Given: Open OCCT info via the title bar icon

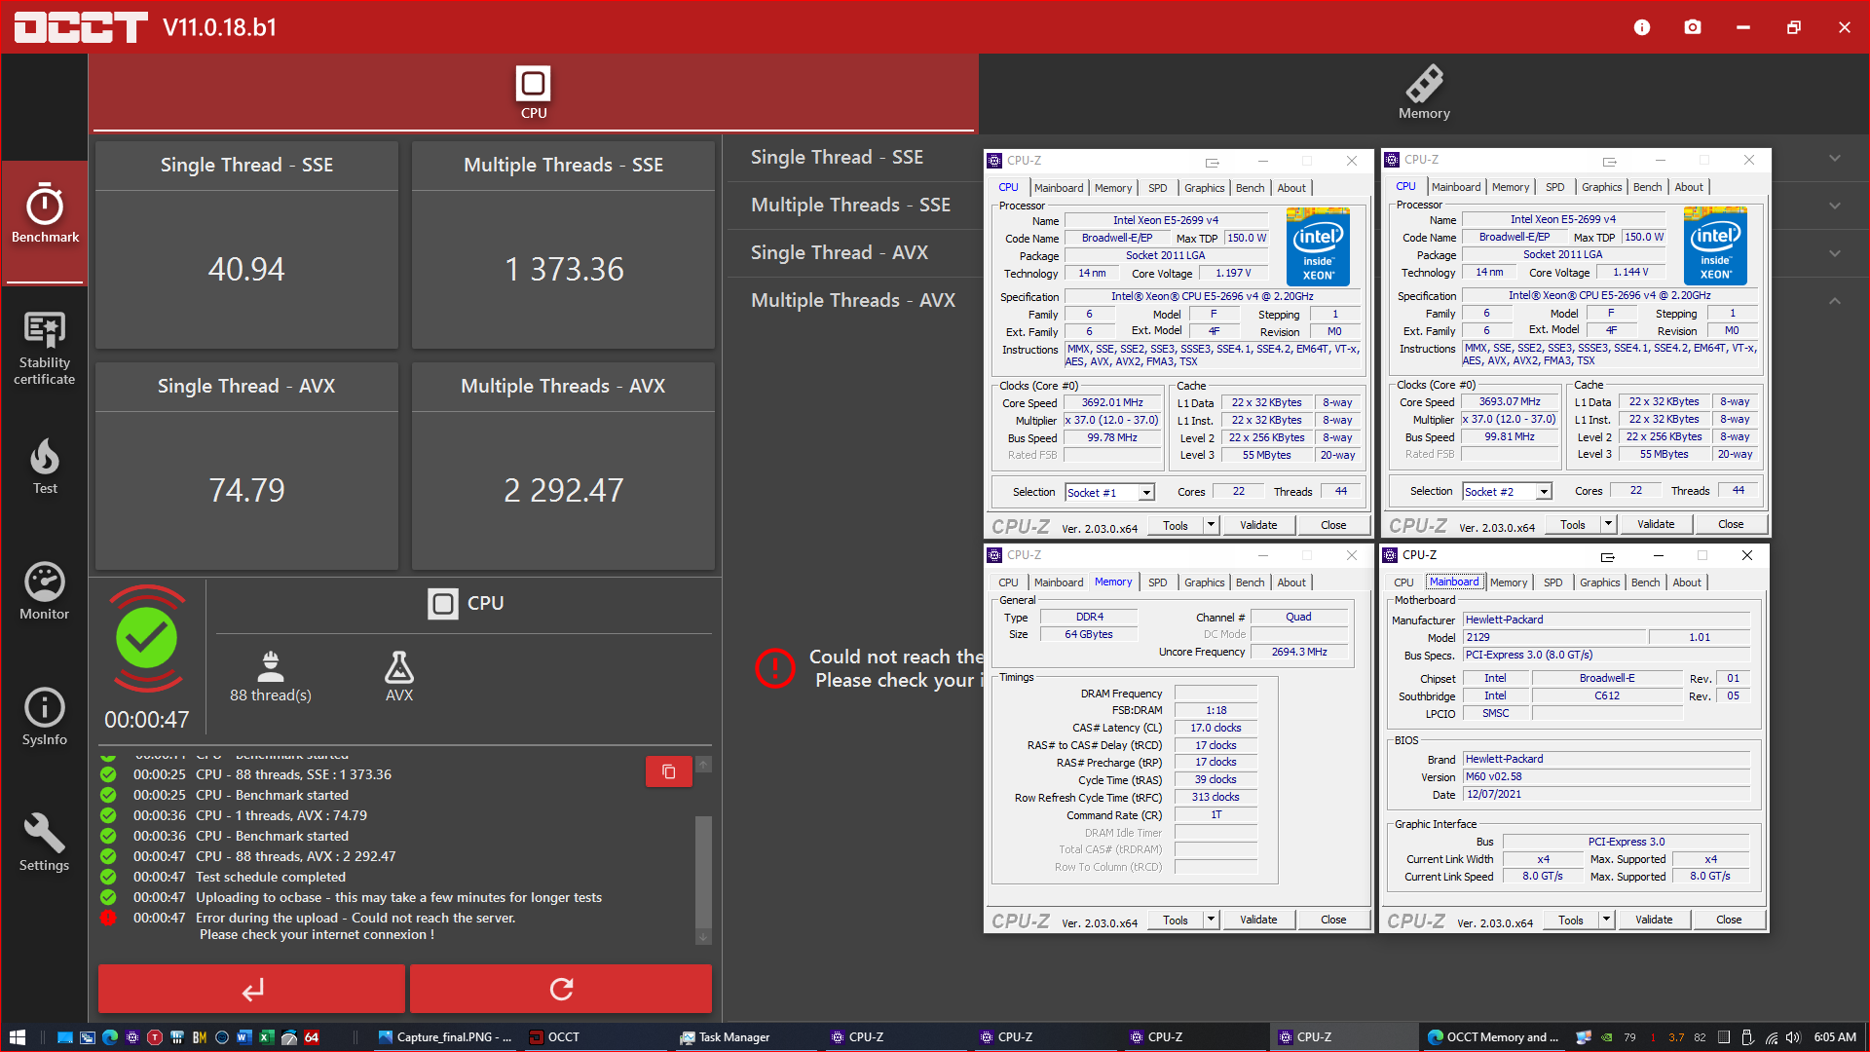Looking at the screenshot, I should pyautogui.click(x=1642, y=27).
